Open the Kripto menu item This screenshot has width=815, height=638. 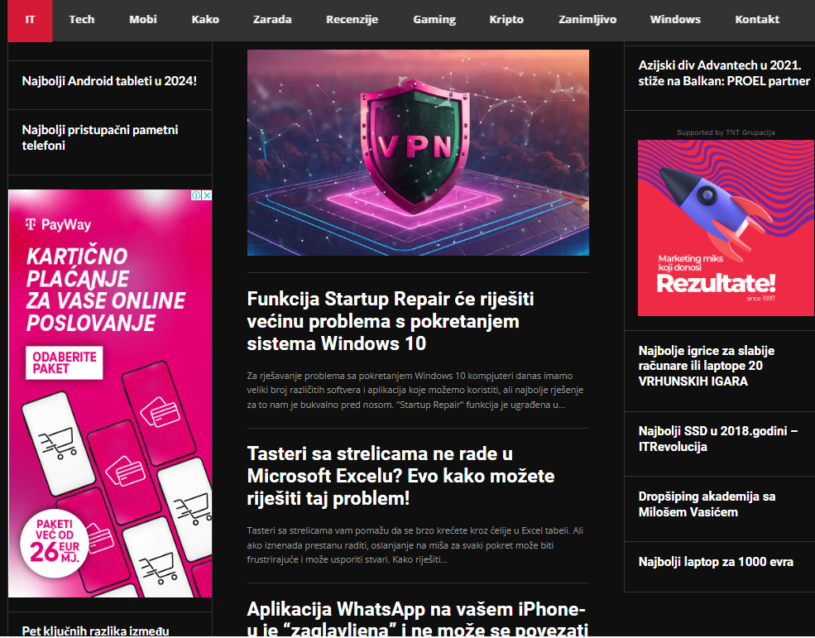[x=506, y=20]
